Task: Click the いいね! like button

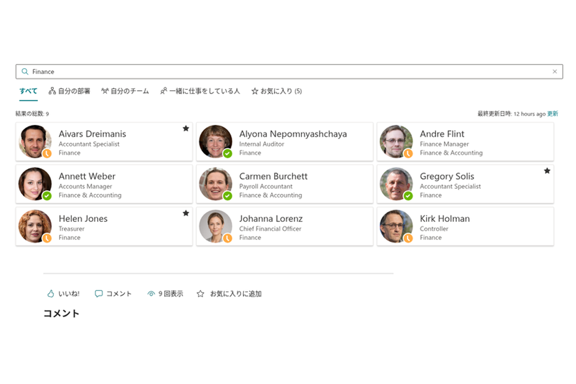Action: point(63,294)
